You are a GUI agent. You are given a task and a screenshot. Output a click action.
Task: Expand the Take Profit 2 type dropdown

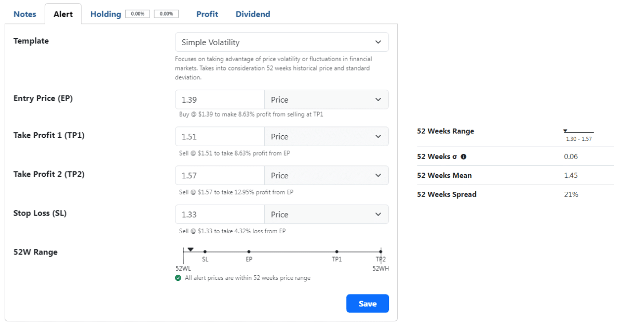(x=326, y=176)
